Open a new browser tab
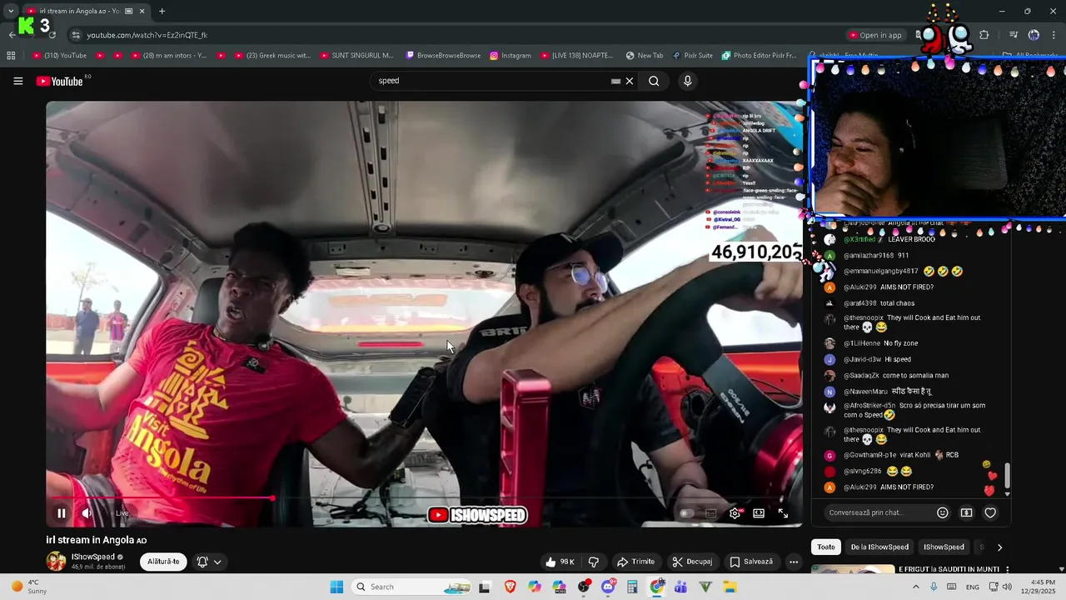 162,11
